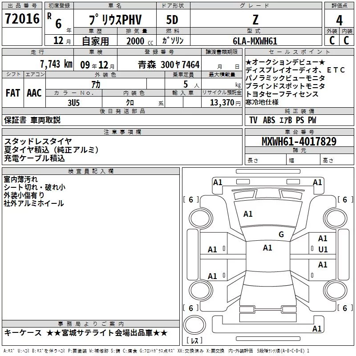356x356 pixels.
Task: Select スタッドレスタイヤ note
Action: point(38,142)
